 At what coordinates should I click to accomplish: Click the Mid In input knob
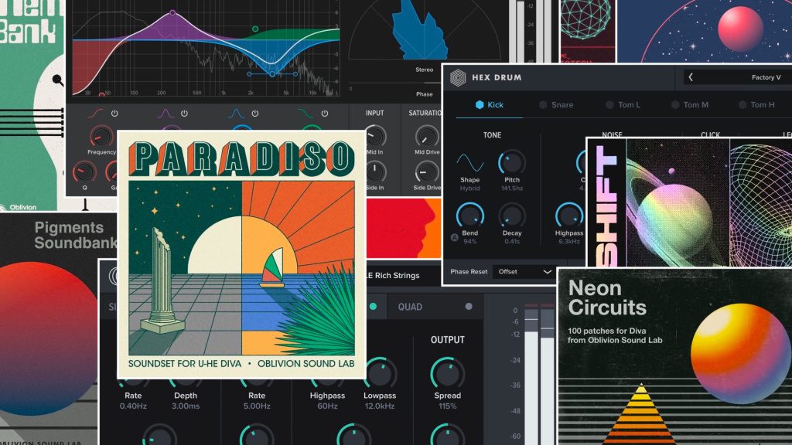pos(374,136)
